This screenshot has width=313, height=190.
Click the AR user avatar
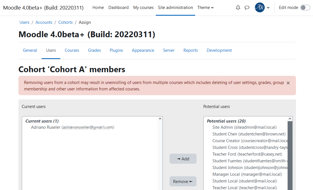click(260, 8)
